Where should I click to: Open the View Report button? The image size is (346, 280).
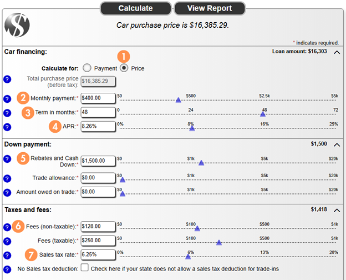point(210,8)
